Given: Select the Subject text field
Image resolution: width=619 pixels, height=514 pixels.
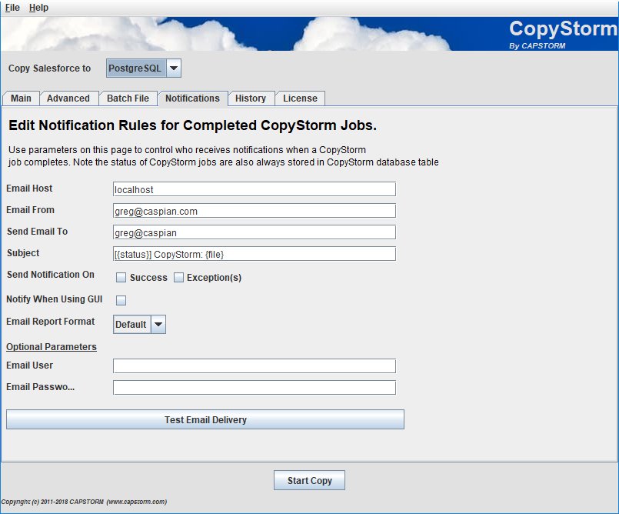Looking at the screenshot, I should click(255, 254).
